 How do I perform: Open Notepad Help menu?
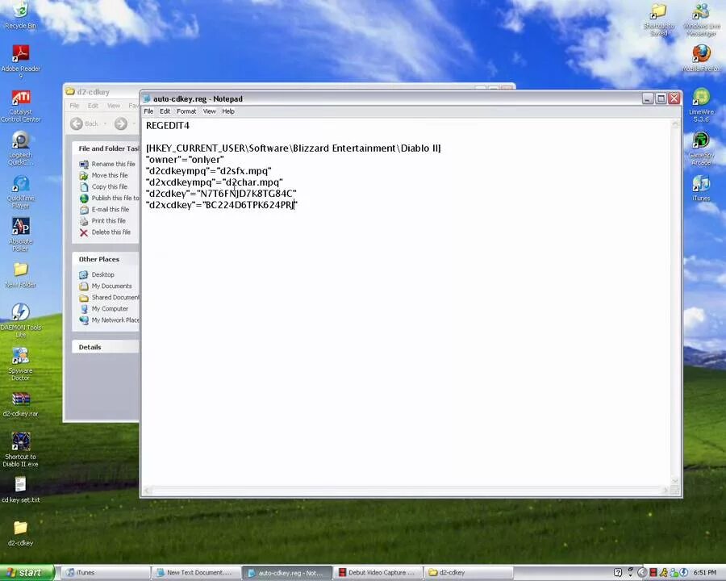click(x=228, y=111)
